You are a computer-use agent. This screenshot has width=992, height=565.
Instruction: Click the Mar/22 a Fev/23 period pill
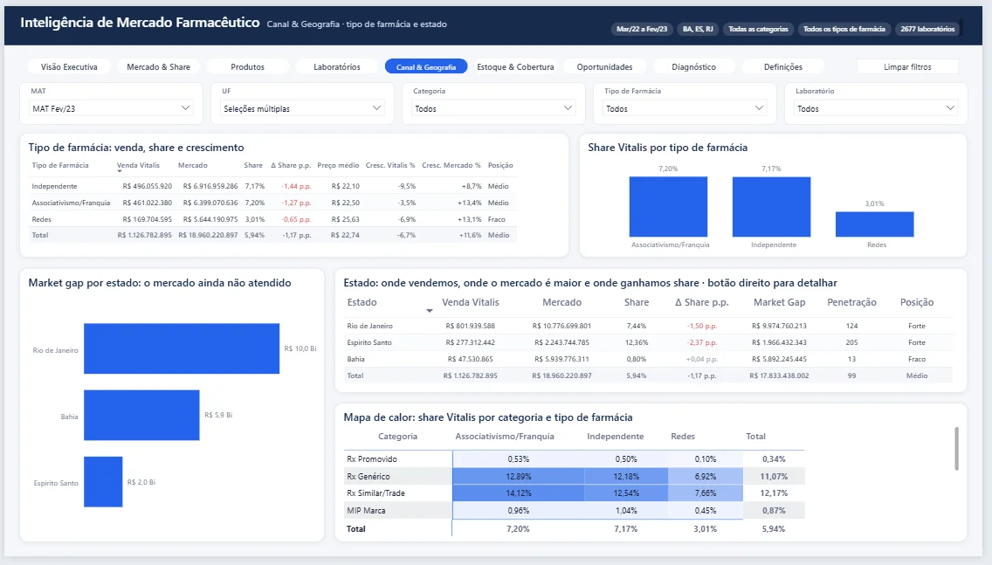pyautogui.click(x=642, y=29)
